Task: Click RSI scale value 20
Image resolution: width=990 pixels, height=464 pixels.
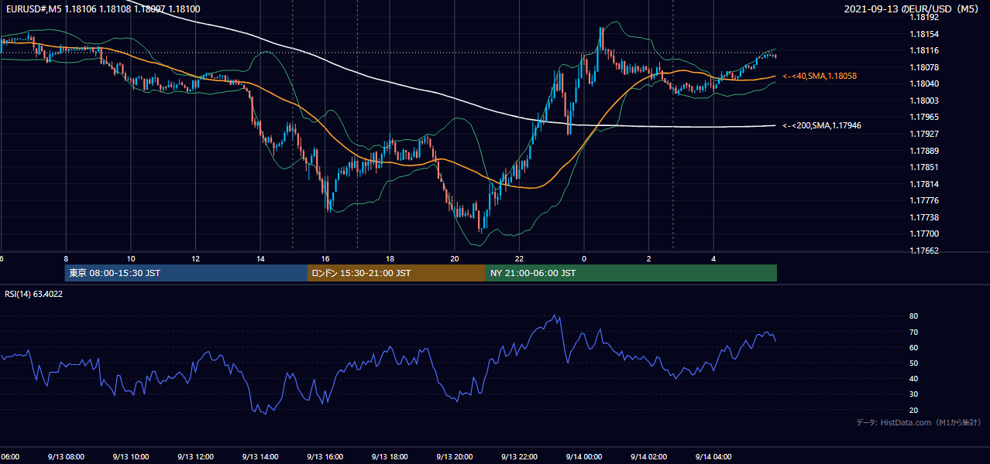Action: click(x=913, y=410)
